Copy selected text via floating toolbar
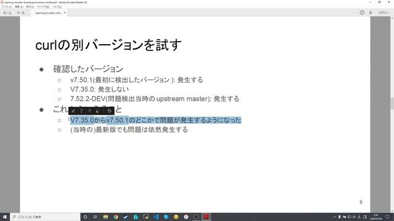Screen dimensions: 394x221 [x=97, y=110]
